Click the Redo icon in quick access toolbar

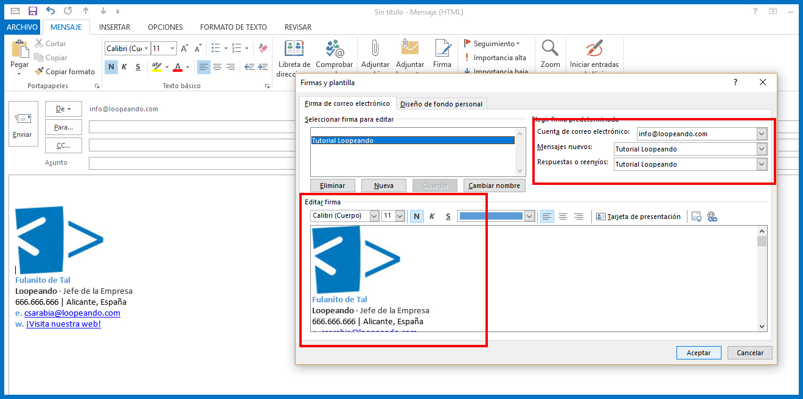click(68, 11)
